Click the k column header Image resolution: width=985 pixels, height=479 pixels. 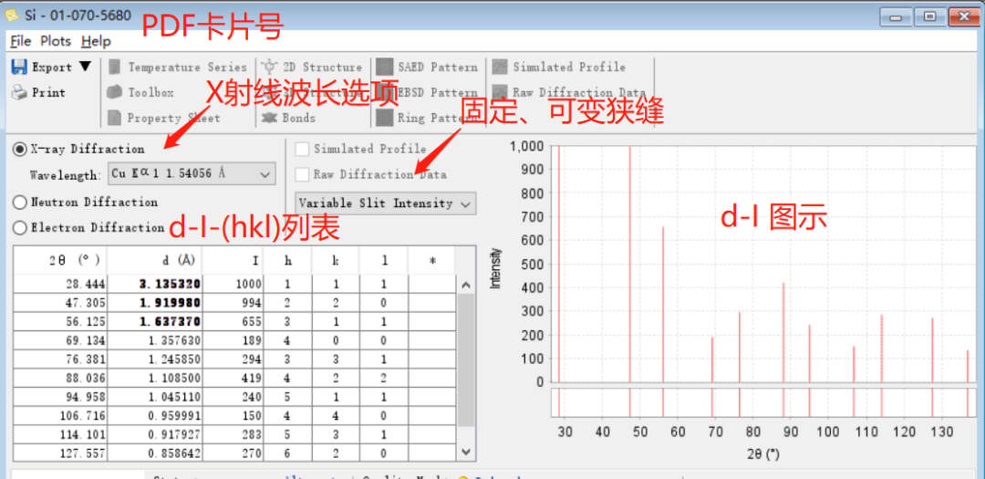pos(336,260)
